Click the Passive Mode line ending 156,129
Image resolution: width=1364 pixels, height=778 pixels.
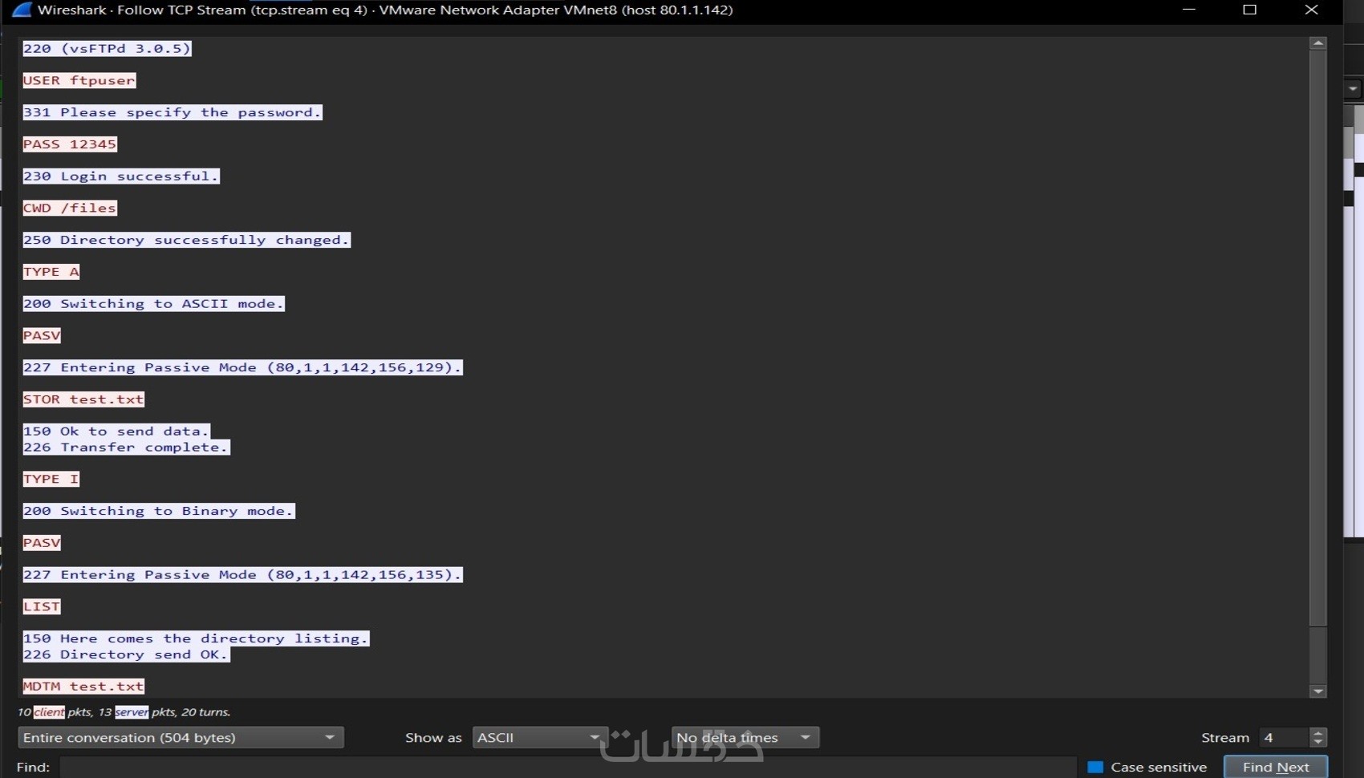tap(242, 367)
